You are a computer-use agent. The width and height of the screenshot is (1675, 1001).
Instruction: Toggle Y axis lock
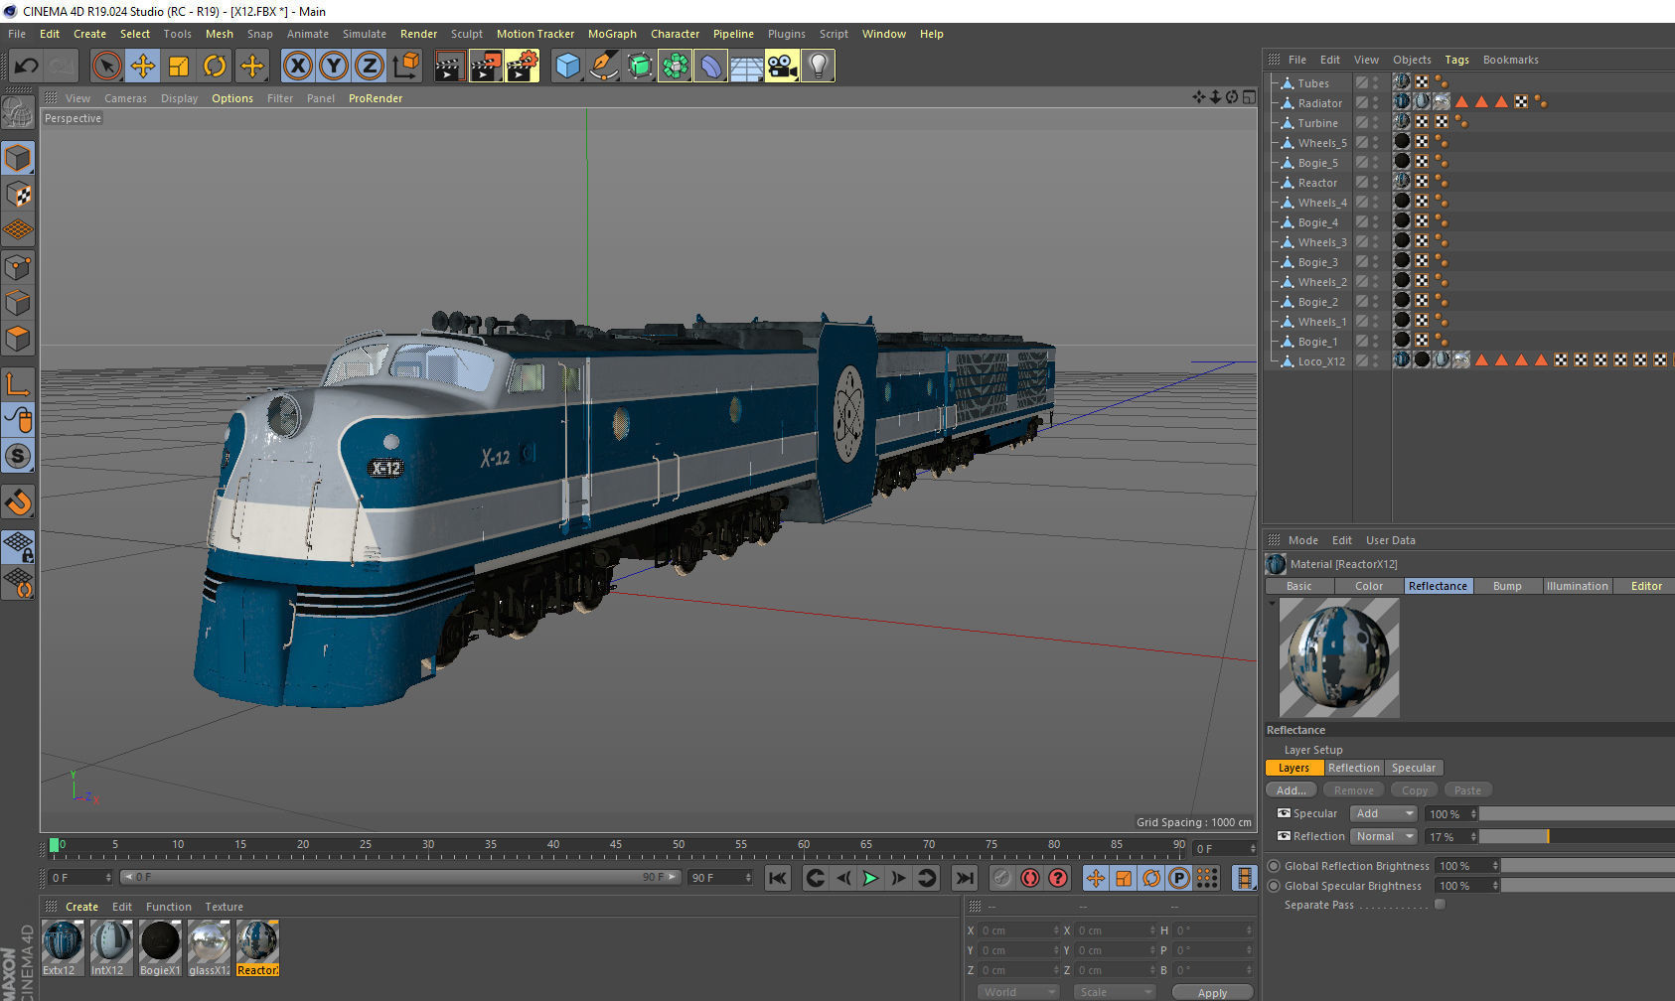click(334, 67)
